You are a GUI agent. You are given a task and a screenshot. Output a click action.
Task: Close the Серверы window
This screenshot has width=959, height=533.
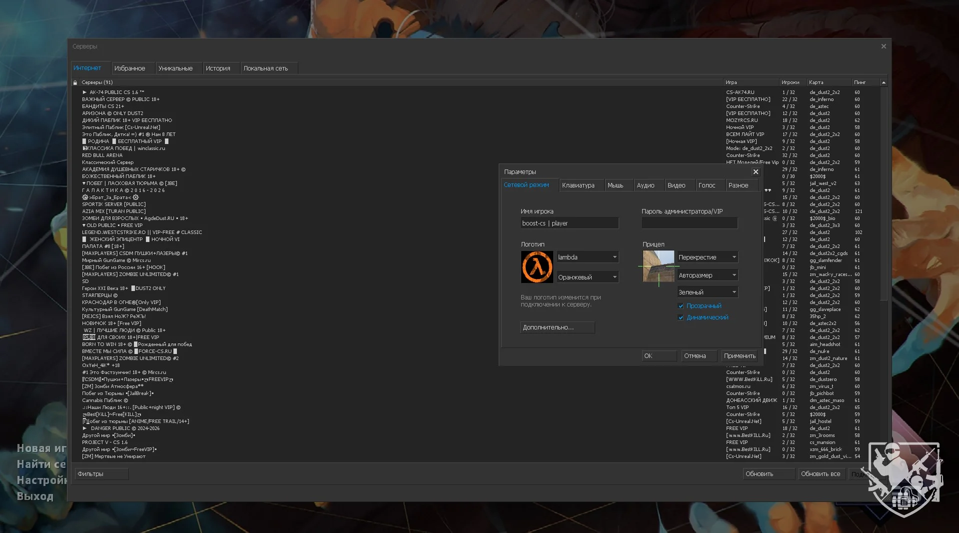(x=883, y=46)
